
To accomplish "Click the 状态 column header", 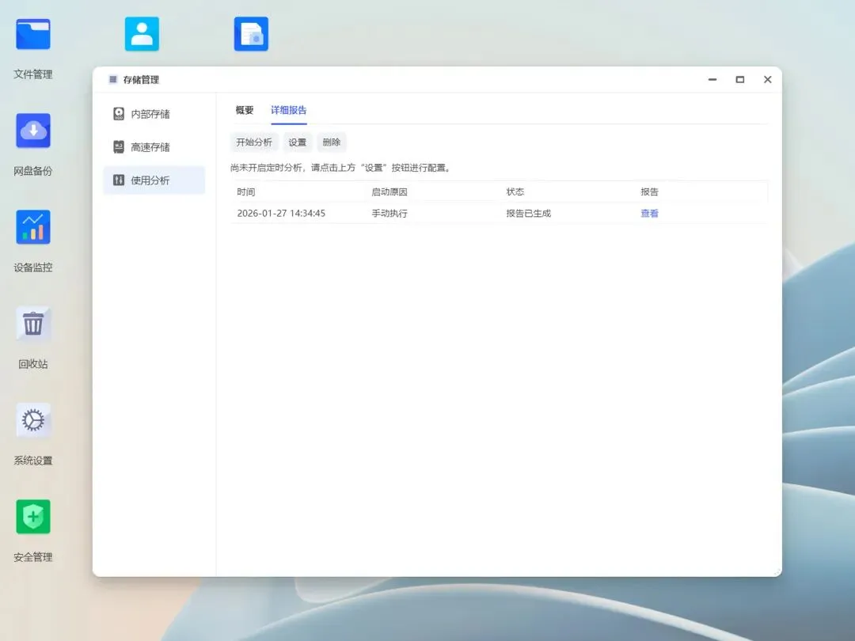I will pos(515,192).
